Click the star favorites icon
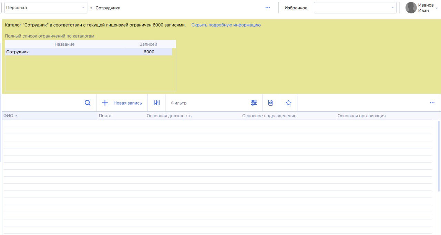 click(289, 103)
